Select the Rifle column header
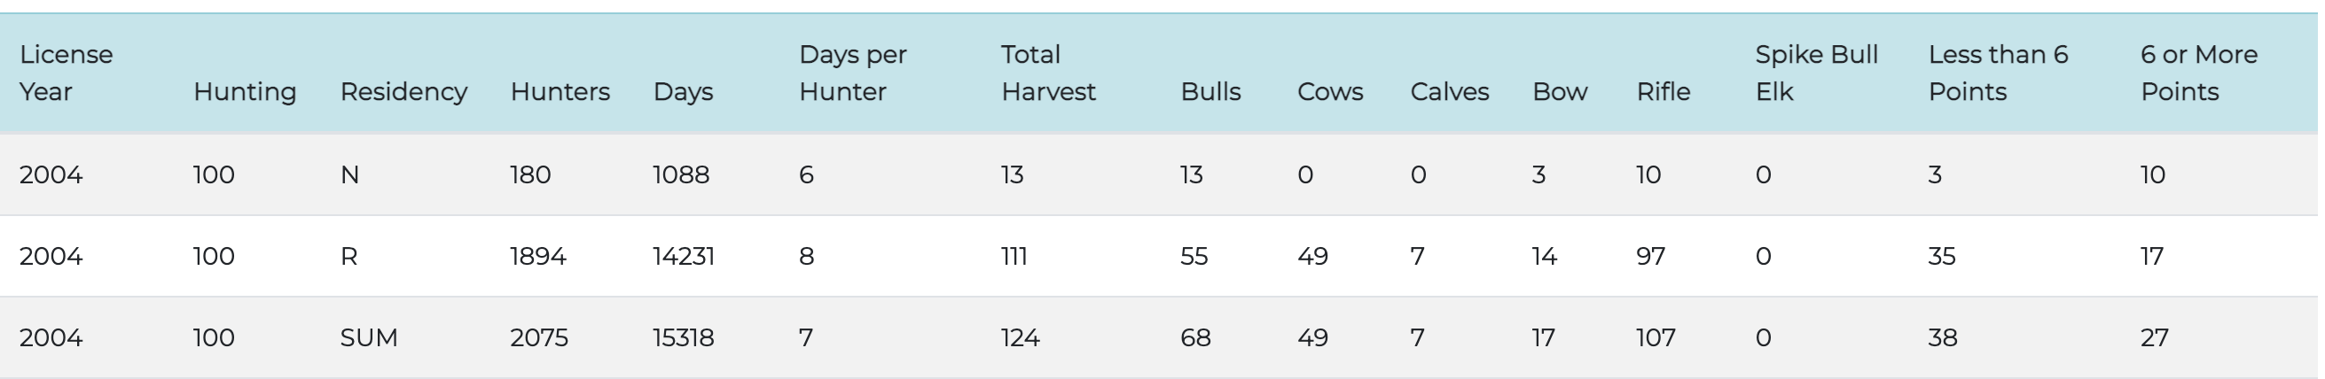Screen dimensions: 2325x379 tap(1664, 92)
